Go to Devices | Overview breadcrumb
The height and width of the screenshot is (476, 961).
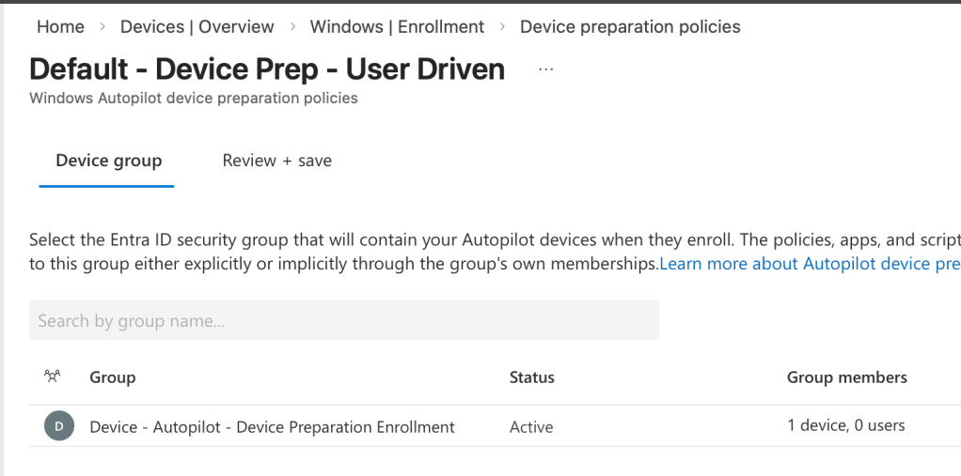point(197,27)
